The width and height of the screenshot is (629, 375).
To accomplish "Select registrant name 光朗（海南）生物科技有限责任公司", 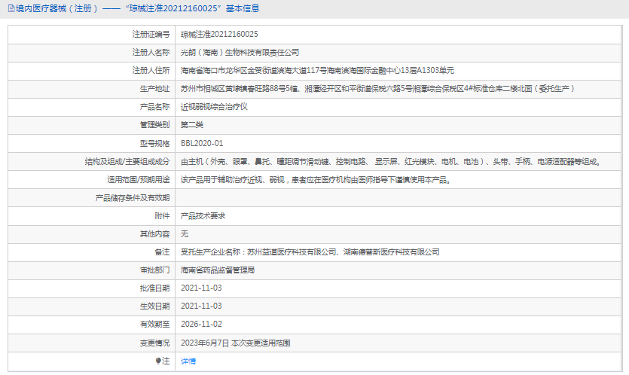I will [x=240, y=53].
